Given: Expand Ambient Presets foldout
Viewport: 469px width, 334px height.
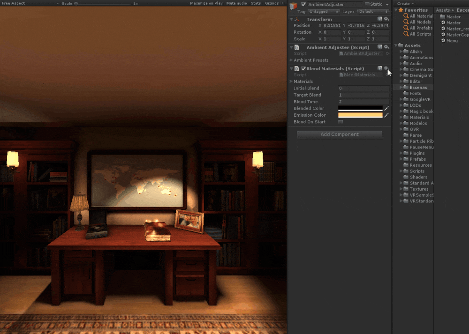Looking at the screenshot, I should 291,60.
